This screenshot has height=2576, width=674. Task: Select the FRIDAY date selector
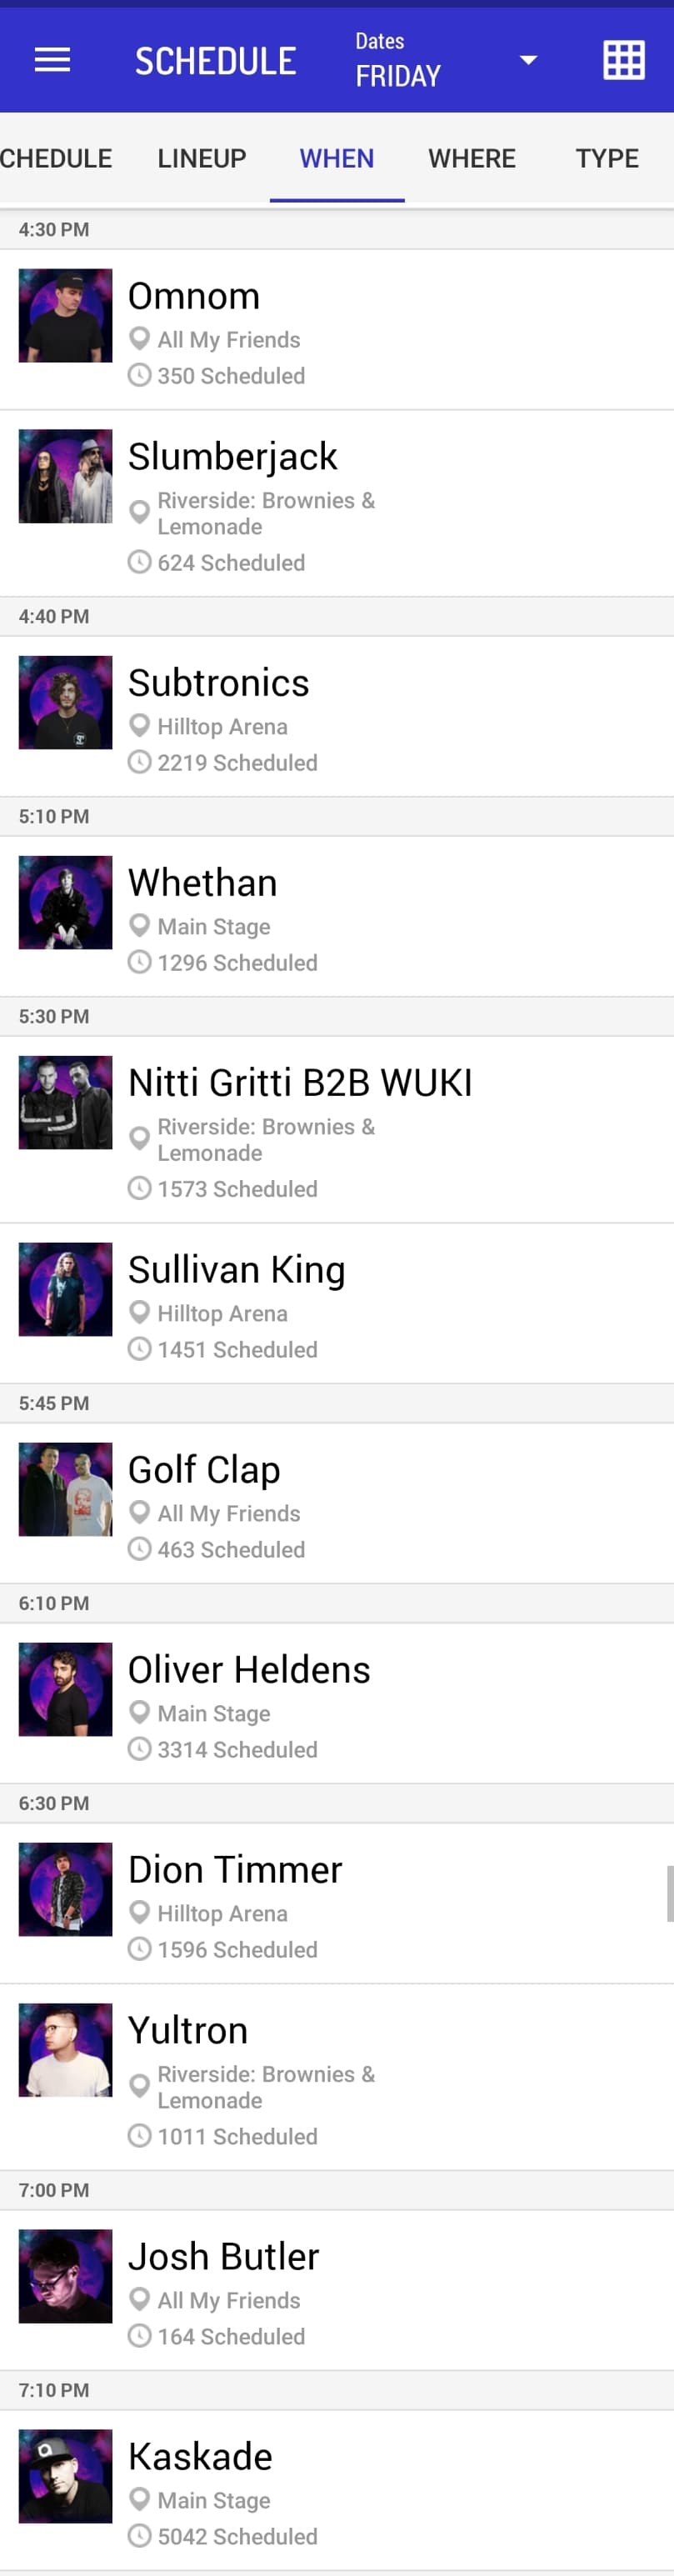tap(398, 76)
